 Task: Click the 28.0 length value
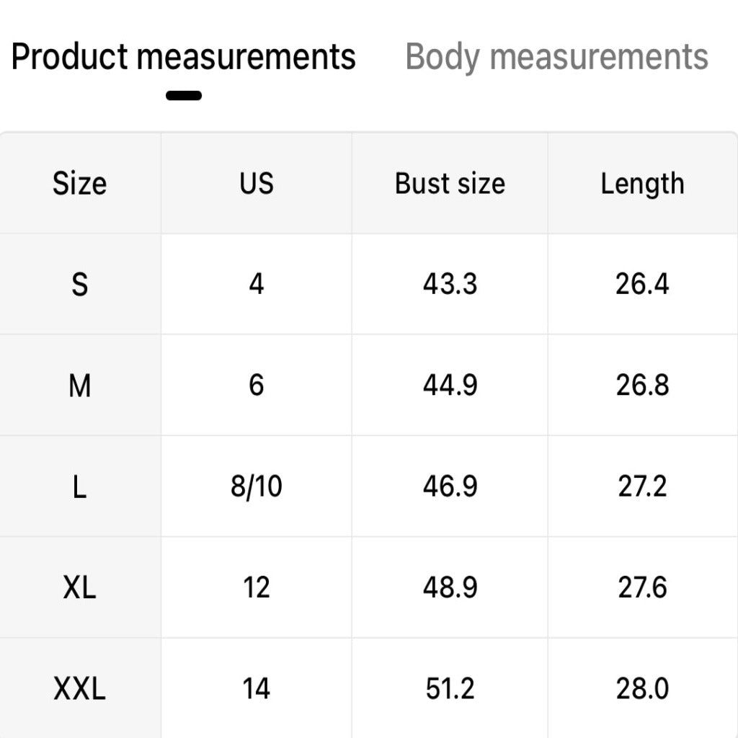click(x=642, y=688)
